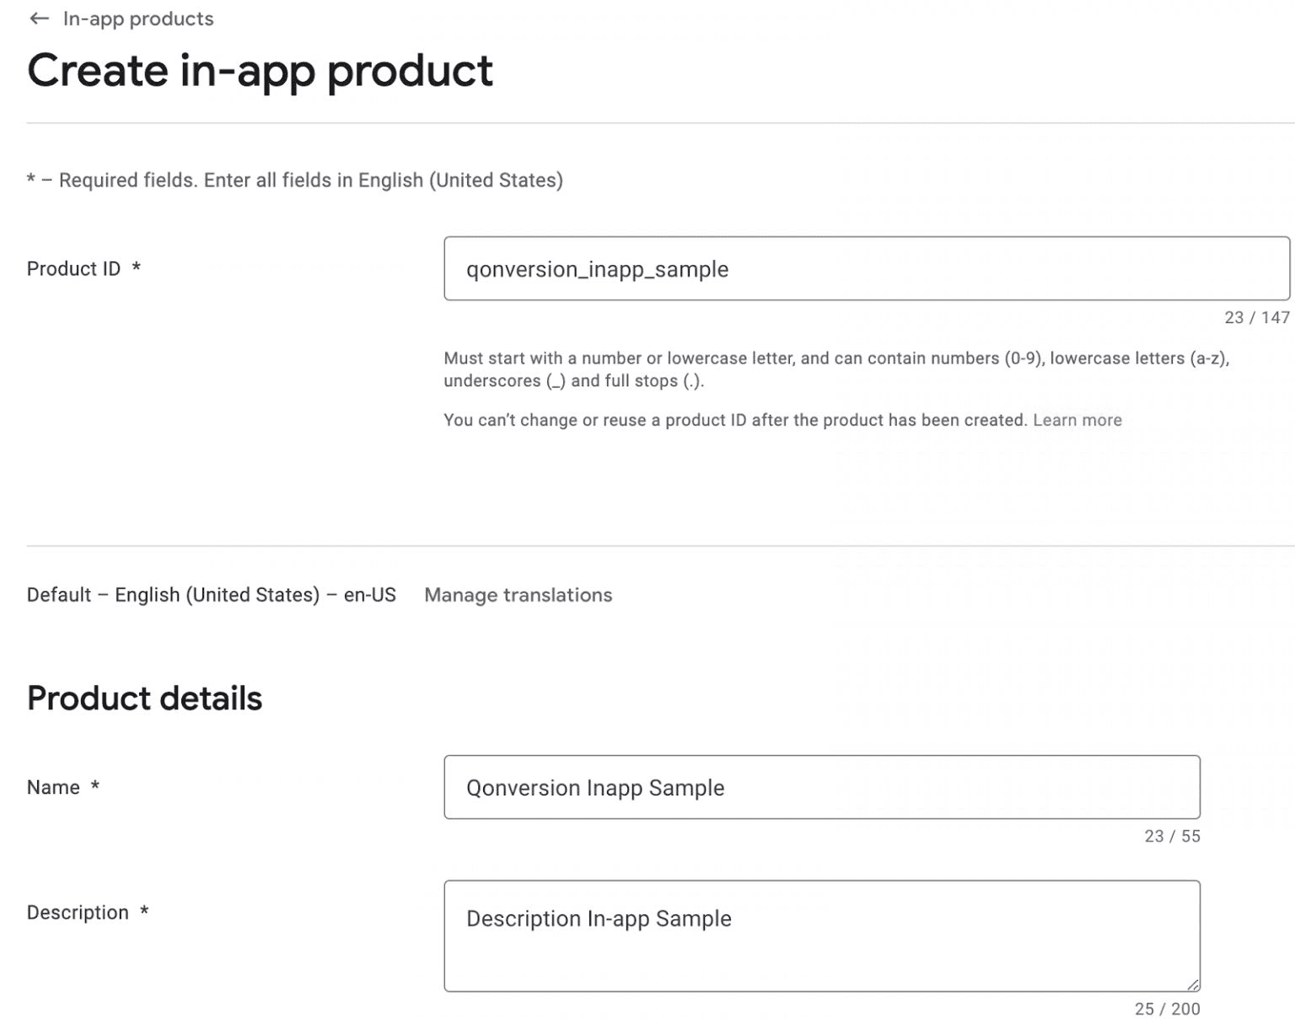Click the Name input field
The height and width of the screenshot is (1019, 1295).
click(x=822, y=787)
